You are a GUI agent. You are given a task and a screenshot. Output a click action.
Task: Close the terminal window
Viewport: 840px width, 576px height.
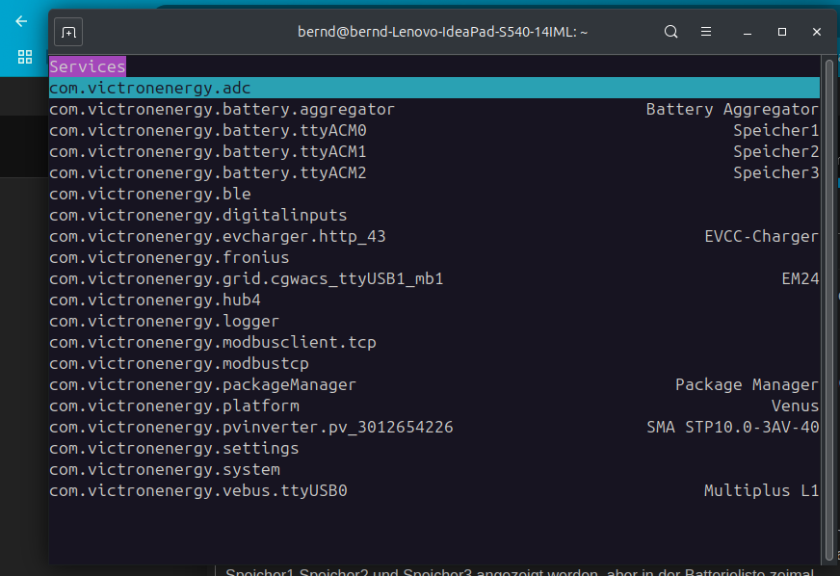[817, 32]
